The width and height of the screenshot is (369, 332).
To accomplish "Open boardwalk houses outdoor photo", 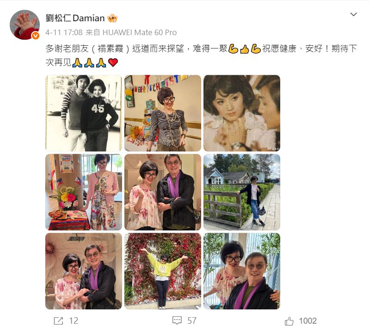I will coord(242,192).
